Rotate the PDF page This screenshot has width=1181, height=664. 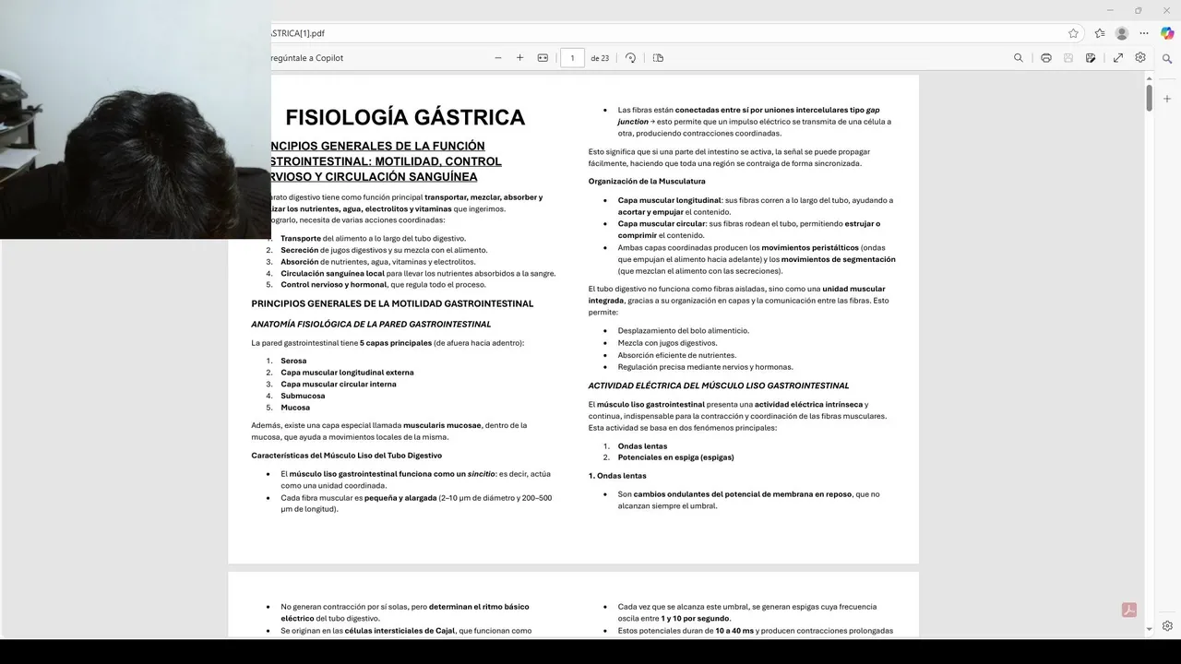(x=630, y=57)
